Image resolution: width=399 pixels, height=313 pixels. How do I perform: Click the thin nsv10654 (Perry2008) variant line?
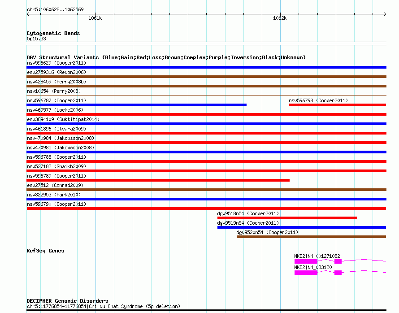tap(206, 95)
